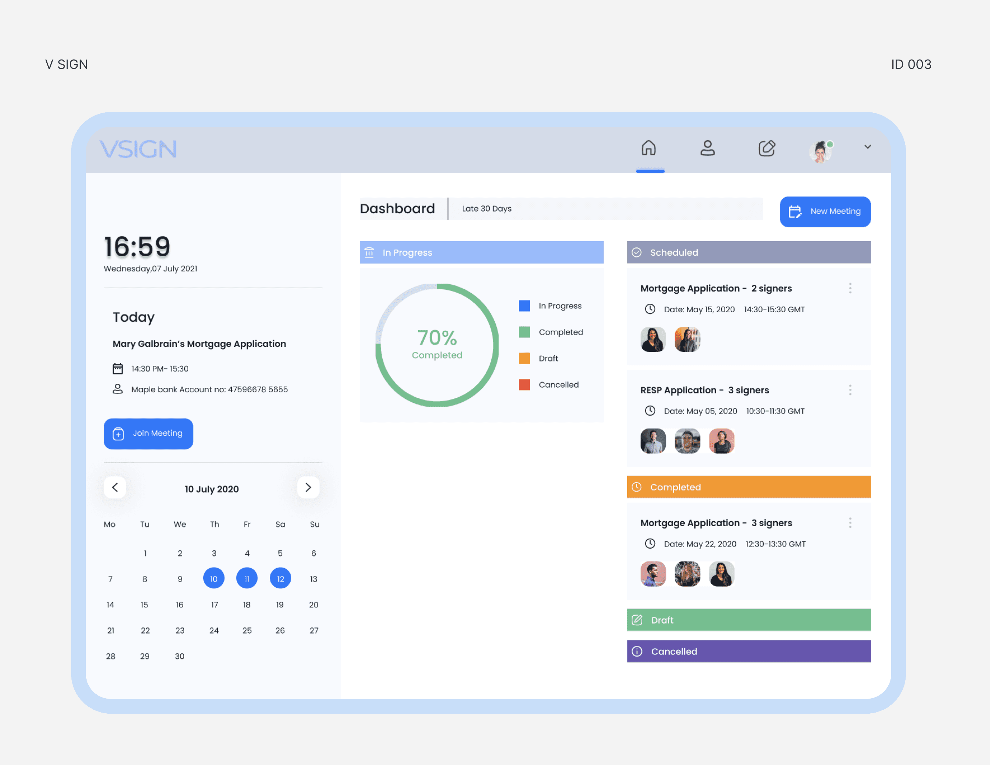Click the user avatar in the header

820,152
